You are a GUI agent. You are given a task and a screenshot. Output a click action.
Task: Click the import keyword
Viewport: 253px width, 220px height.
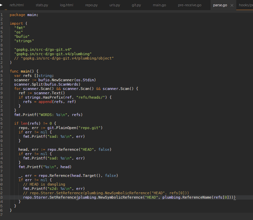(x=16, y=24)
